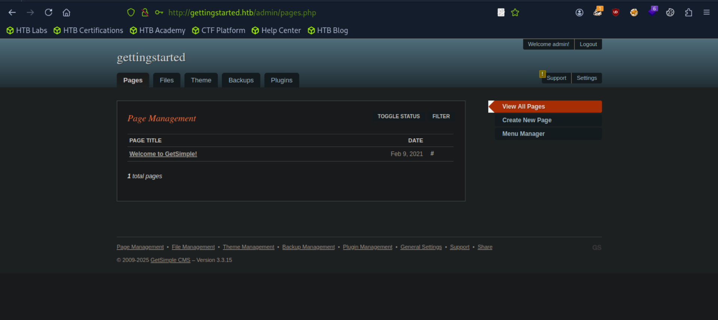Open the HTB Certifications bookmark
Screen dimensions: 718x320
[88, 31]
